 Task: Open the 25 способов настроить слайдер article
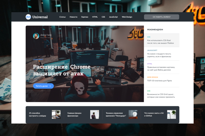point(37,114)
